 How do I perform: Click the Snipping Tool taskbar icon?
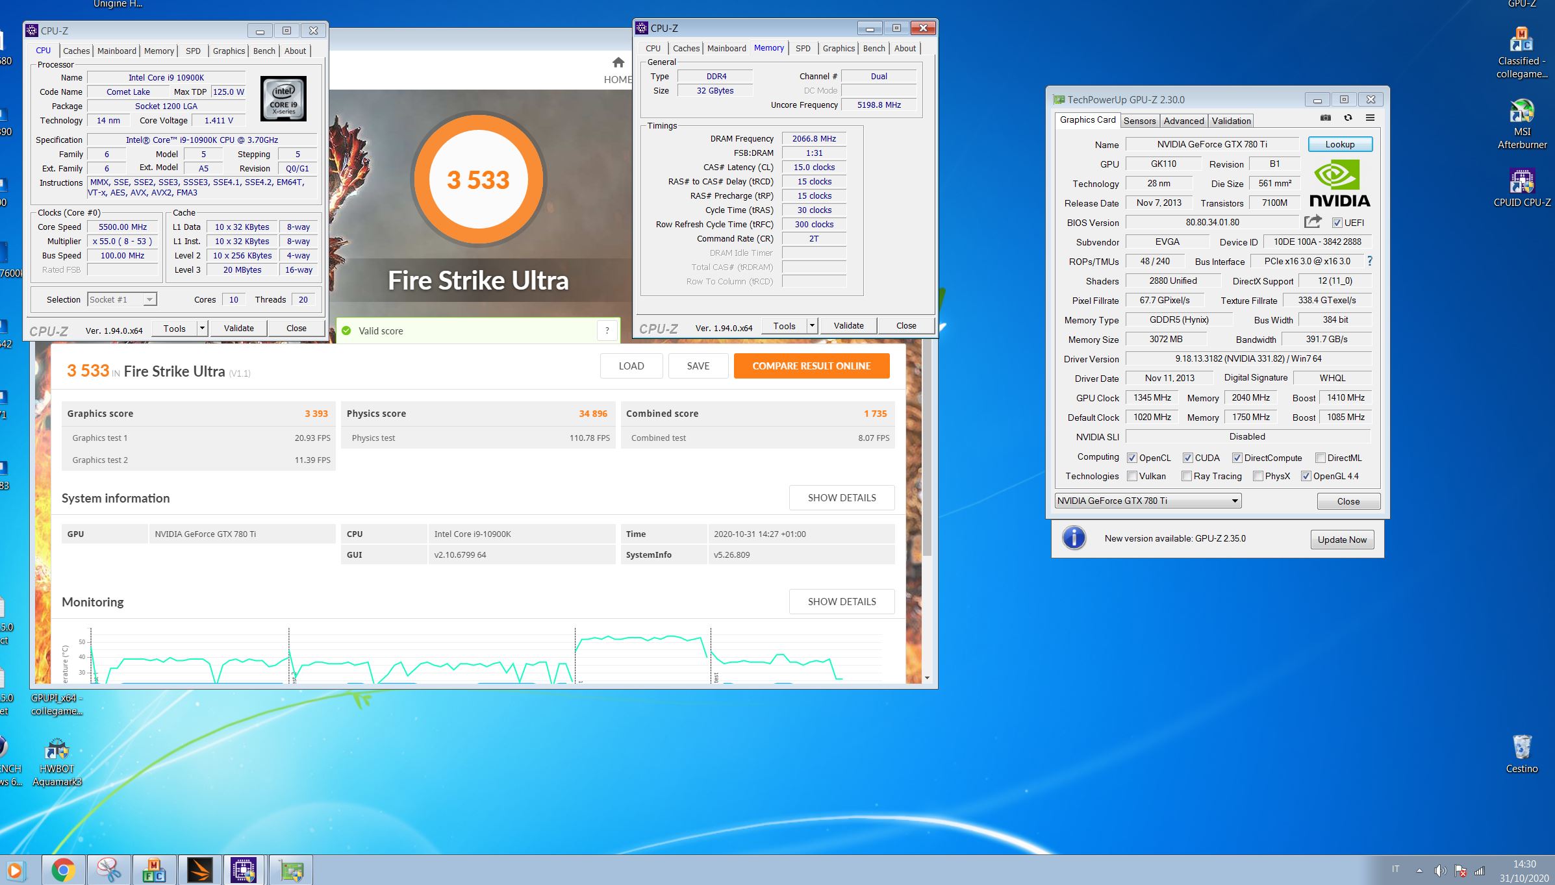click(108, 870)
